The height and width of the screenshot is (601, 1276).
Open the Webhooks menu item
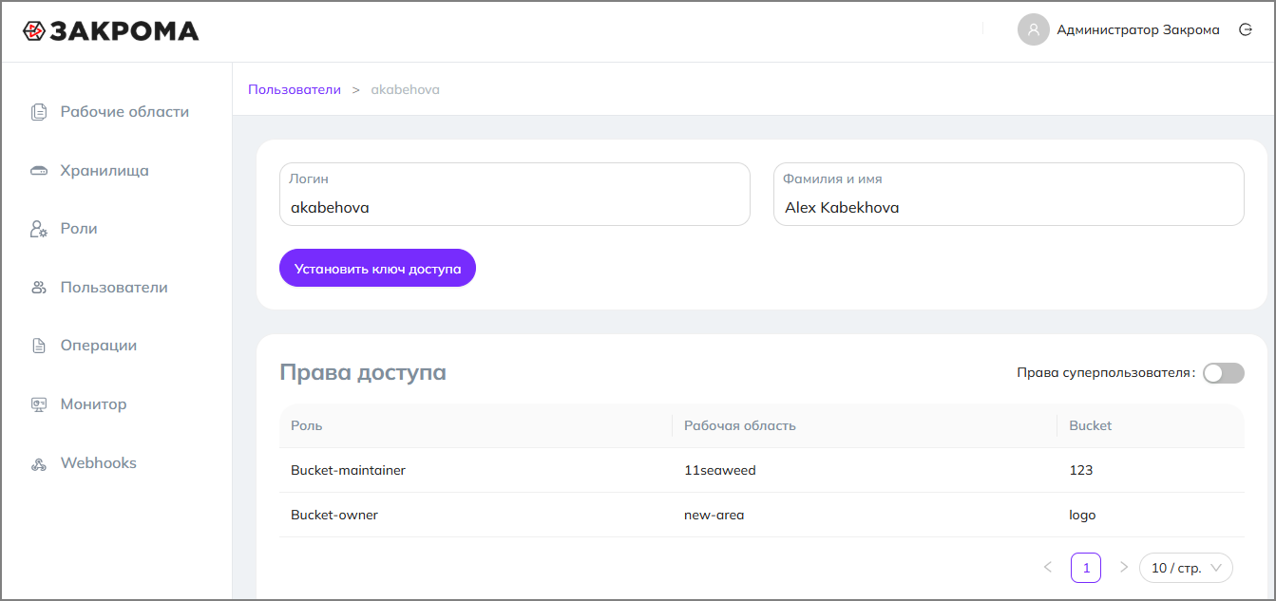[x=99, y=463]
